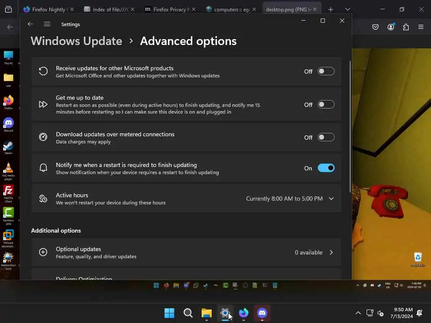Image resolution: width=431 pixels, height=323 pixels.
Task: Go to Windows Update breadcrumb
Action: [77, 41]
